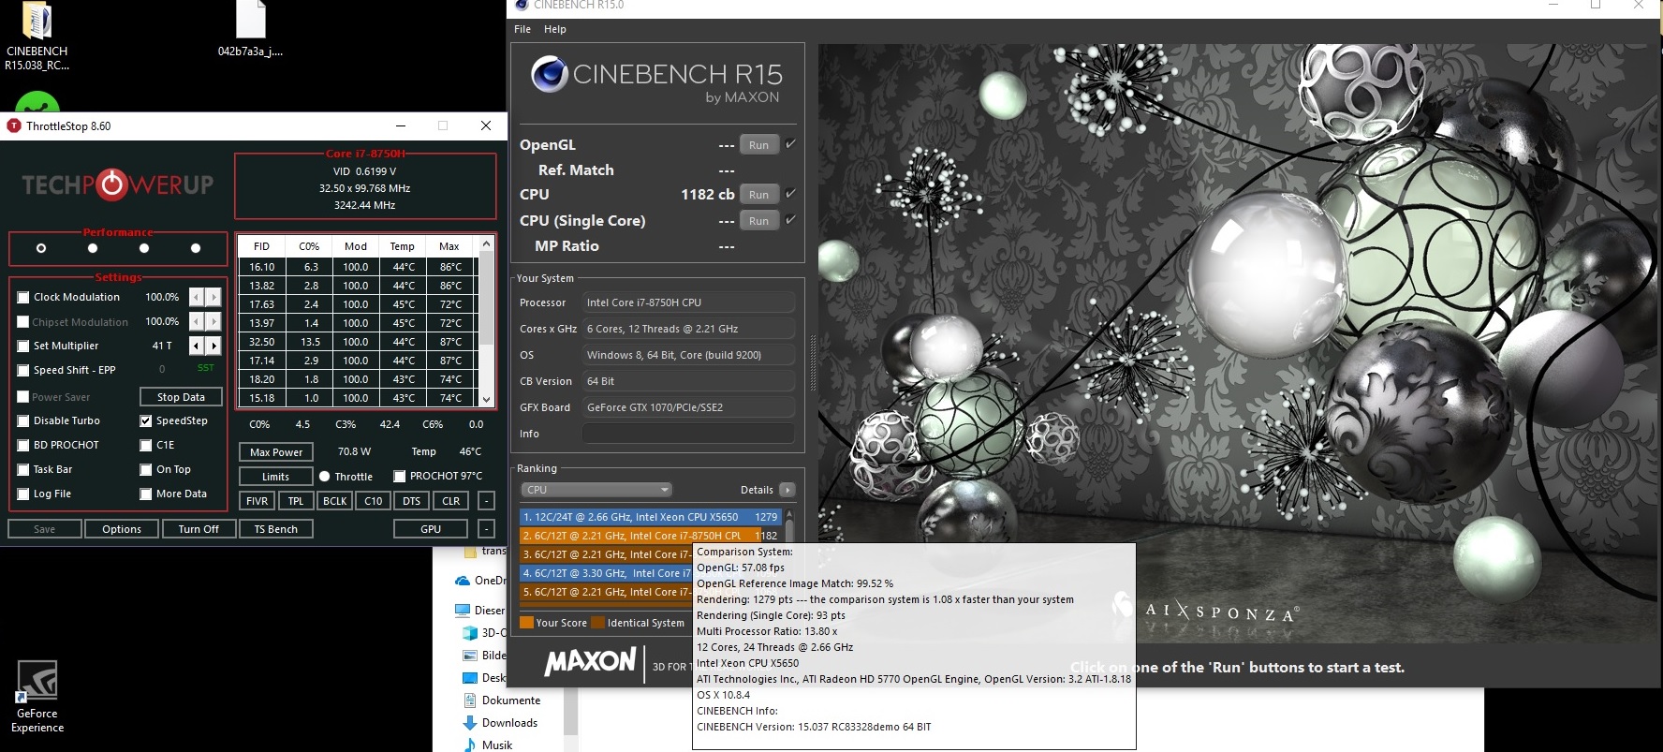Screen dimensions: 1663x752
Task: Click the Info input field in Your System
Action: point(688,434)
